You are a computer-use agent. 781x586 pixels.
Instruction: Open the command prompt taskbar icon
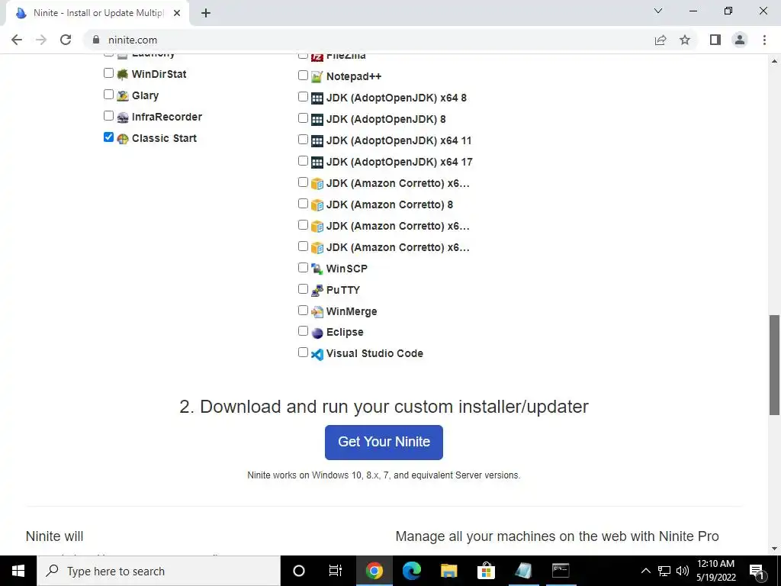[x=561, y=571]
